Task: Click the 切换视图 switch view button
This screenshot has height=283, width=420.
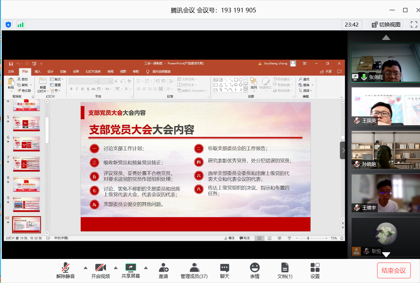Action: click(386, 24)
